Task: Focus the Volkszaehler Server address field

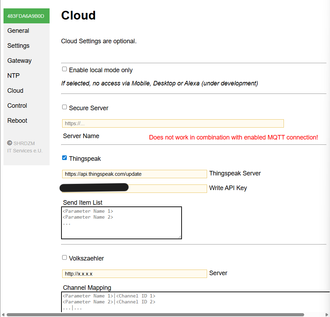Action: pos(134,274)
